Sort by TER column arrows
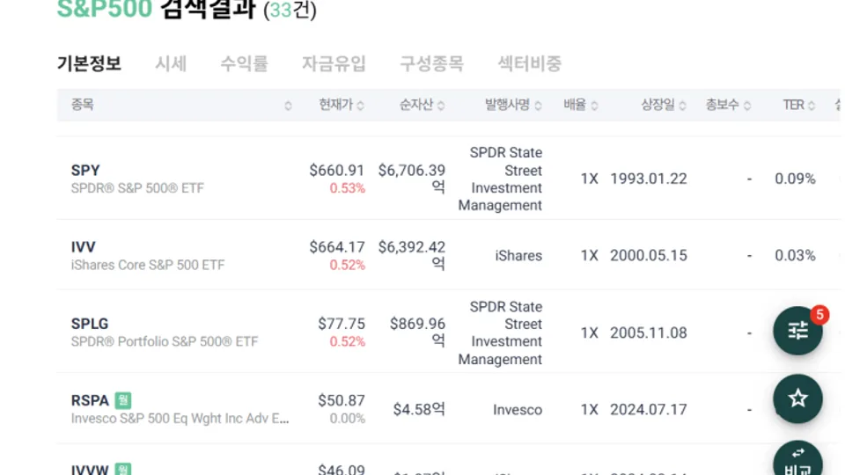Viewport: 845px width, 475px height. click(812, 106)
